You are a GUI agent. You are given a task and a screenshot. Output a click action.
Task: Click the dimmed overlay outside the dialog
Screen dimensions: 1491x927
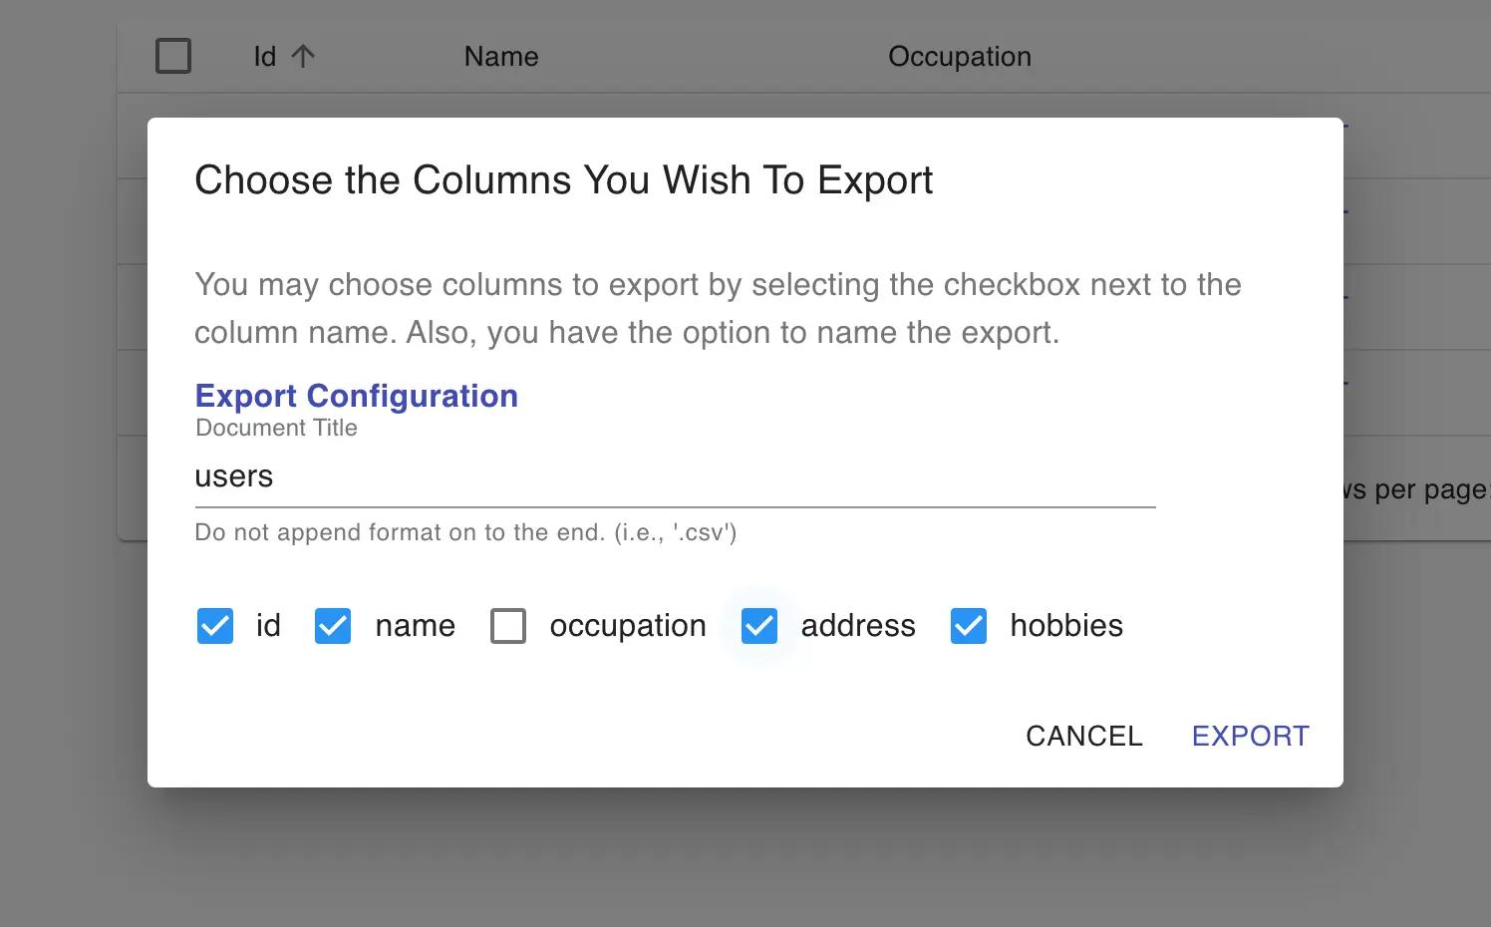[60, 857]
